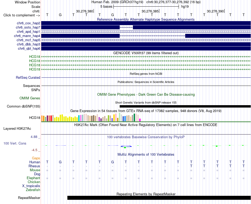Click the first HCG18 transcript label

coord(35,57)
